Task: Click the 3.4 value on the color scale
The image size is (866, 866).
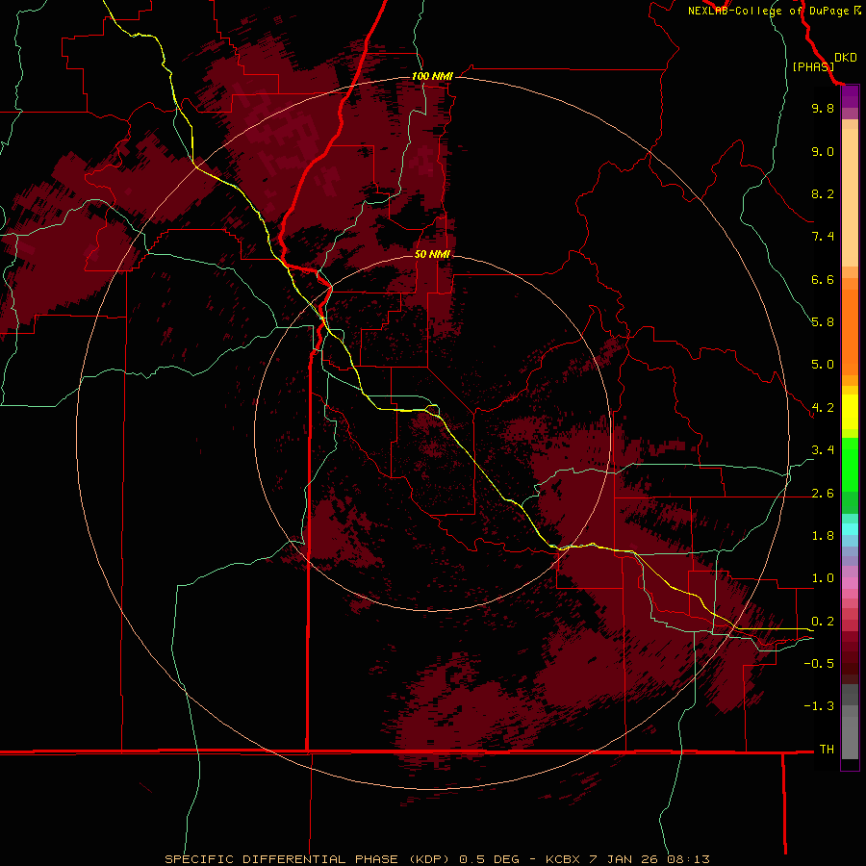Action: [823, 450]
